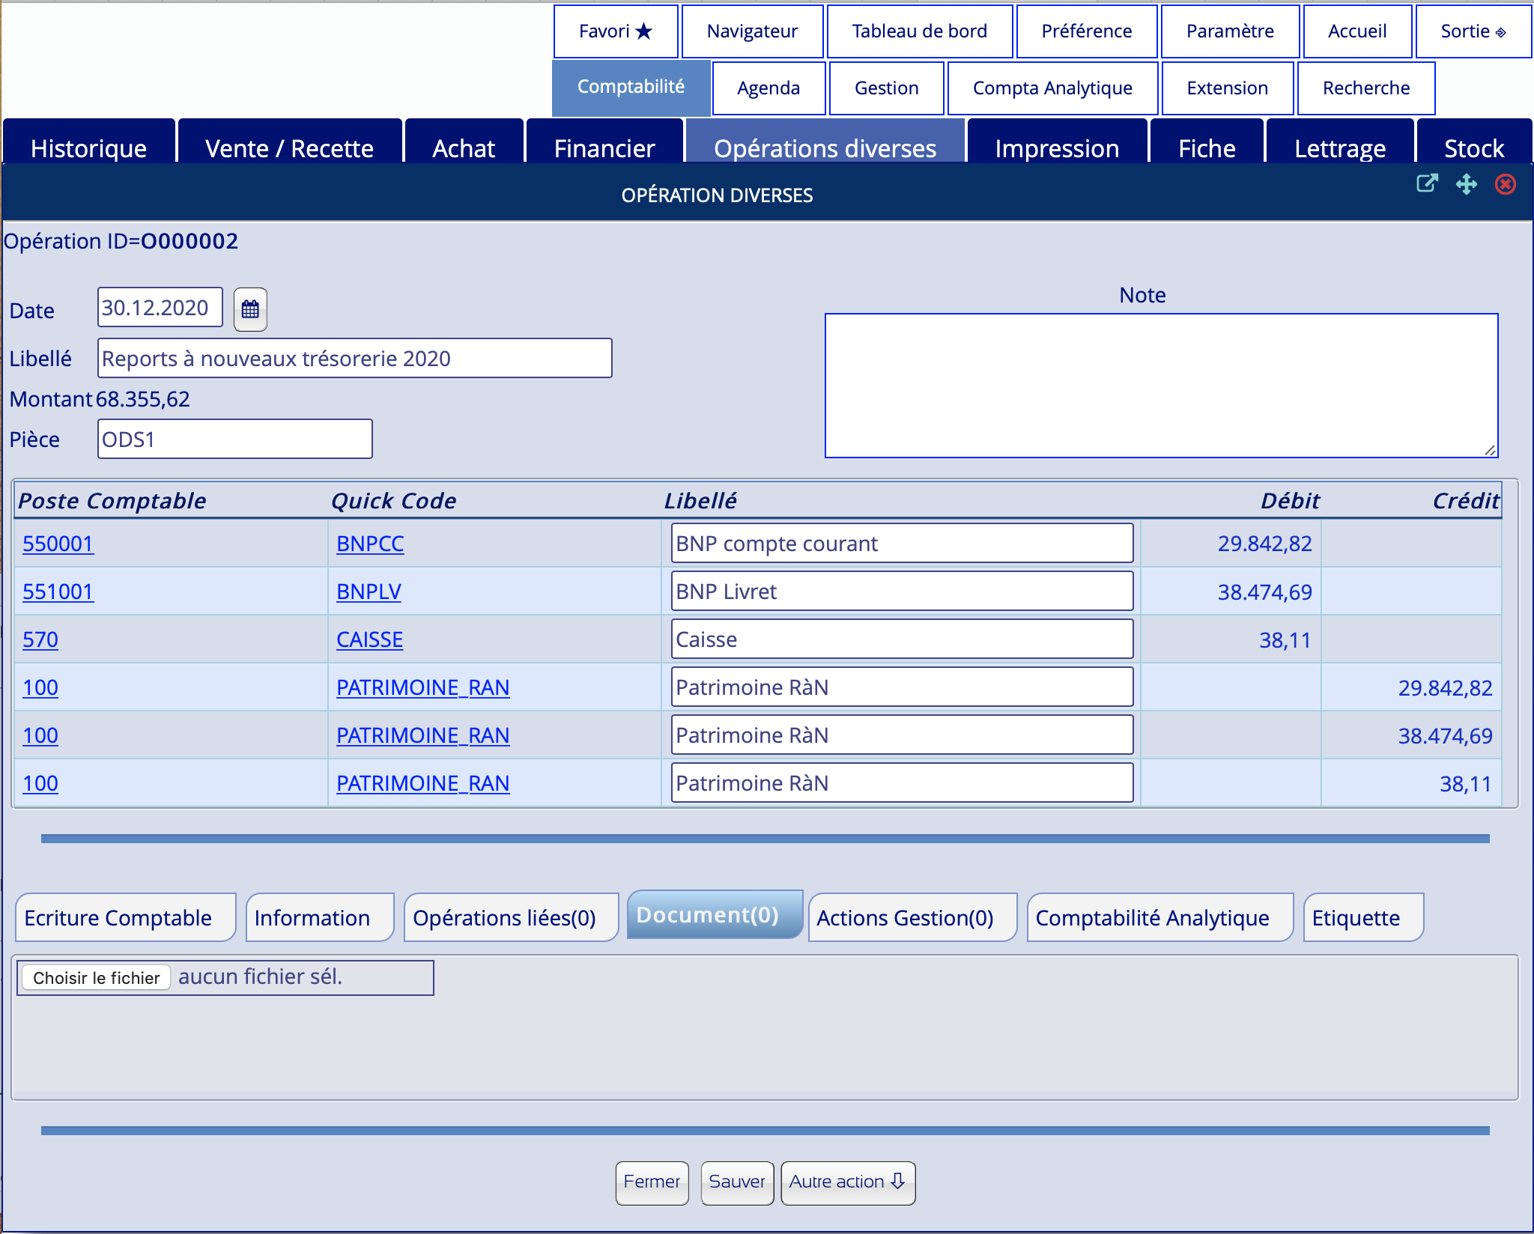This screenshot has height=1234, width=1534.
Task: Open the Lettrage menu tab
Action: coord(1339,148)
